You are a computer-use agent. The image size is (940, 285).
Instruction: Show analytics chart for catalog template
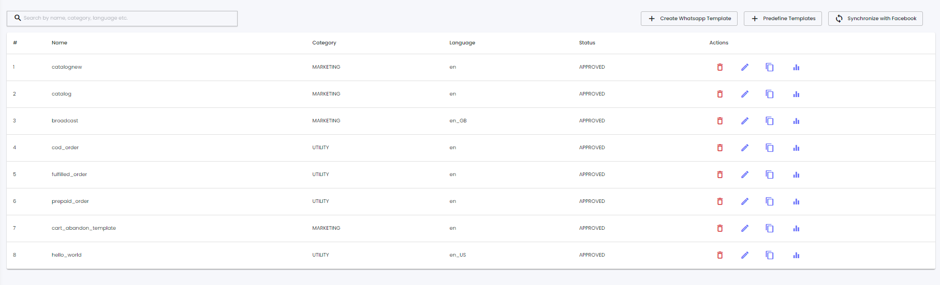(x=796, y=94)
